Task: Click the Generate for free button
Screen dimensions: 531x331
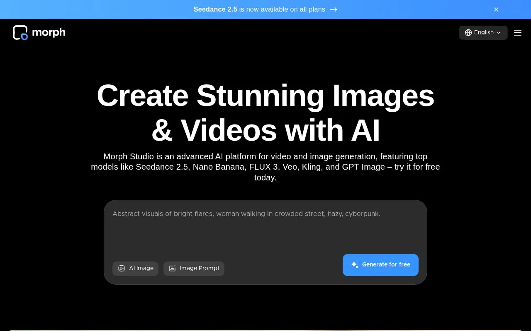Action: pyautogui.click(x=380, y=265)
